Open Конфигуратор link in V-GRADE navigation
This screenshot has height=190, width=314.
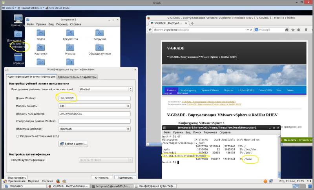pos(188,90)
